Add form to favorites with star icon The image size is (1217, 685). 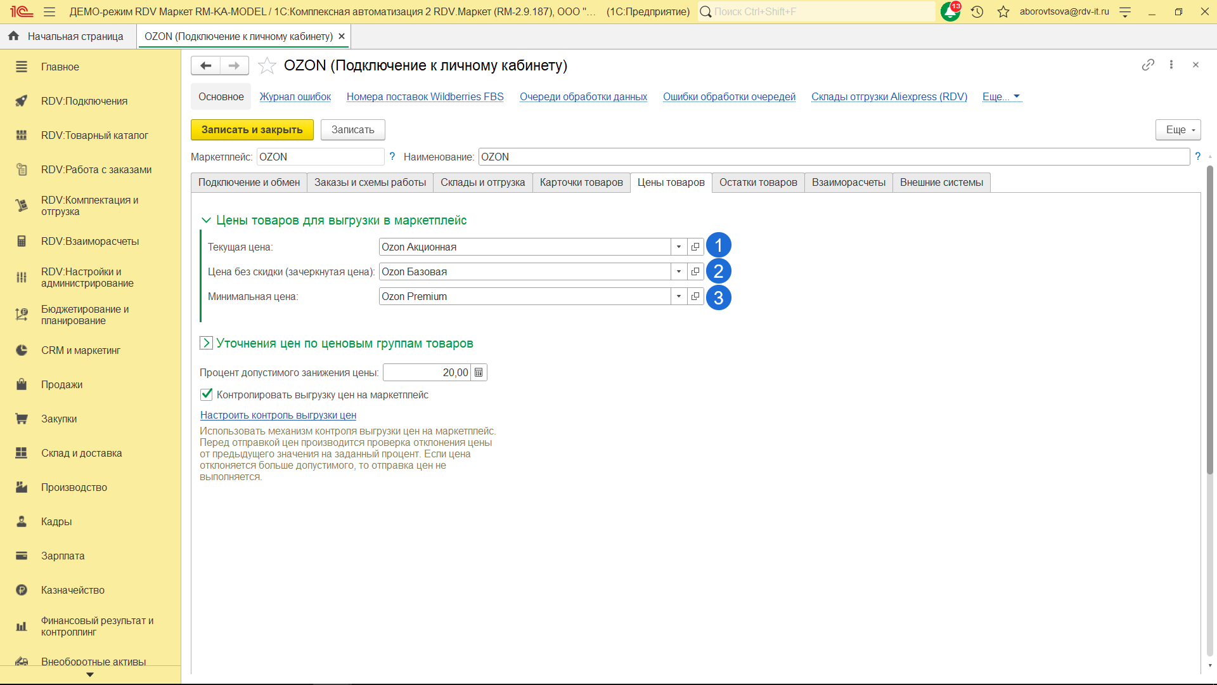267,65
